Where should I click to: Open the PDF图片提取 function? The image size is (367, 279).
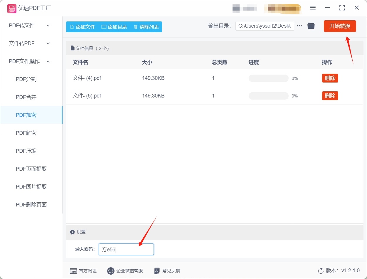point(31,187)
